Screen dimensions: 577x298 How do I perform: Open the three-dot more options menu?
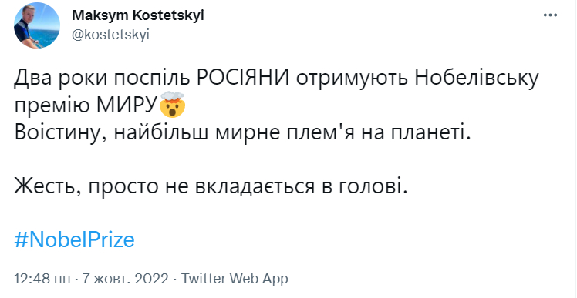(x=550, y=15)
